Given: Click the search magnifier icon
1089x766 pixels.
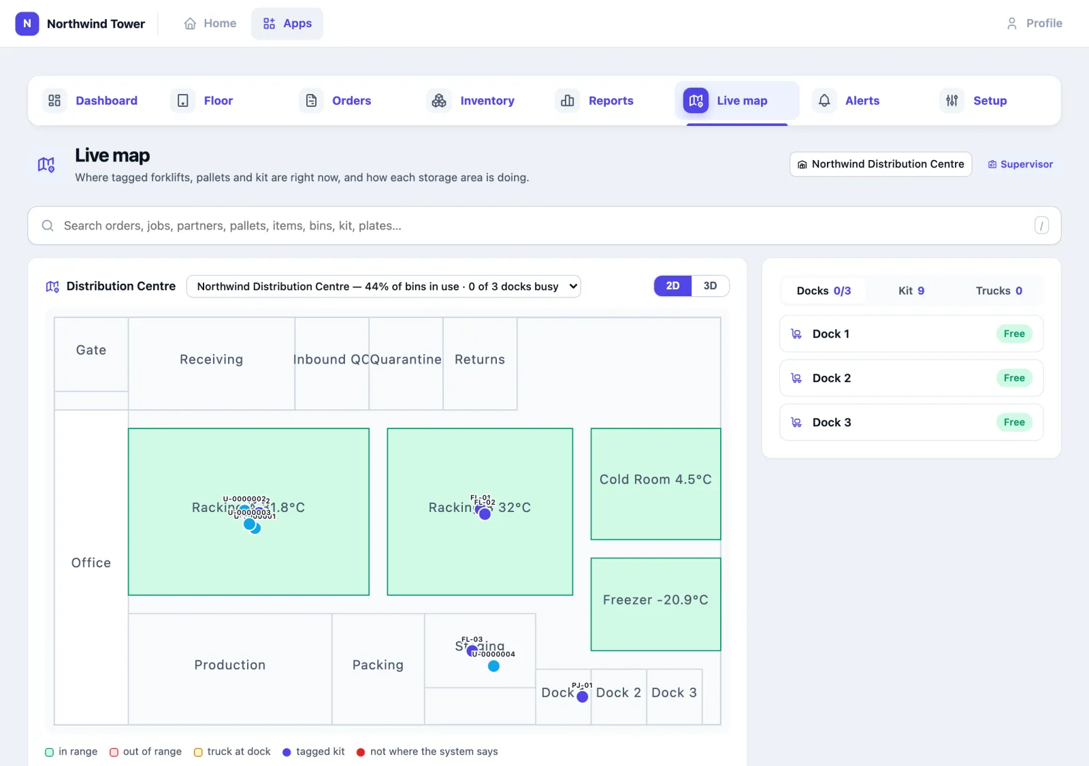Looking at the screenshot, I should pyautogui.click(x=48, y=225).
